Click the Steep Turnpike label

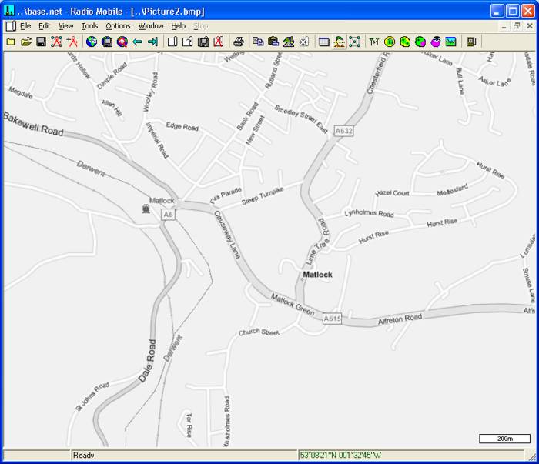pos(263,195)
